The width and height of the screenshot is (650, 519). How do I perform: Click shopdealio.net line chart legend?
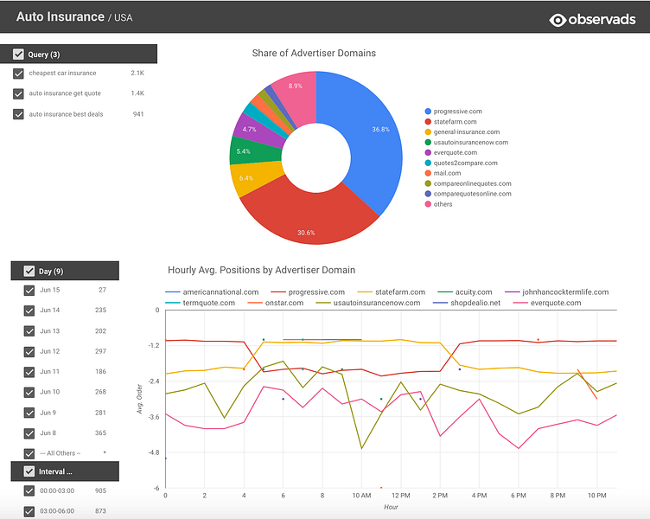467,303
